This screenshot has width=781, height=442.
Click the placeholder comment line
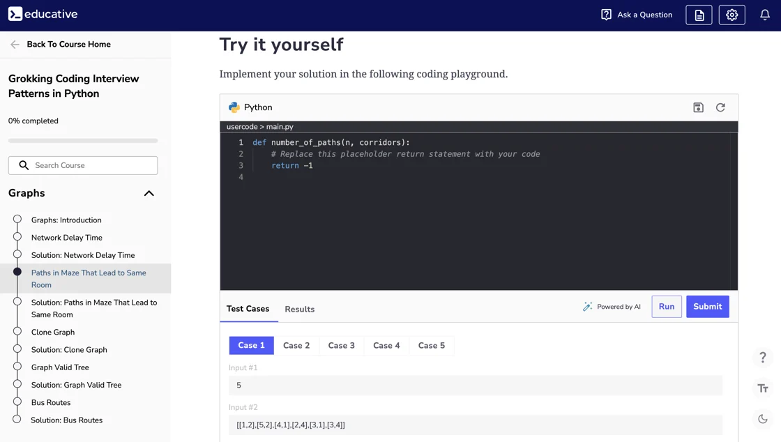pos(405,154)
